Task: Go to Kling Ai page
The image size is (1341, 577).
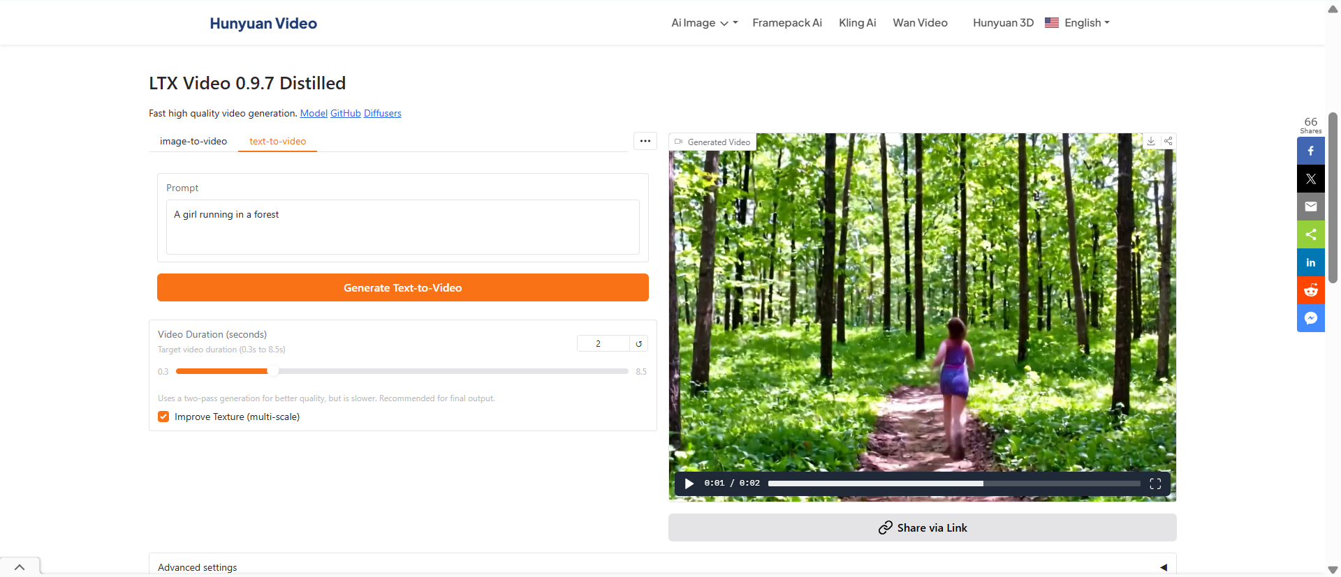Action: pos(858,23)
